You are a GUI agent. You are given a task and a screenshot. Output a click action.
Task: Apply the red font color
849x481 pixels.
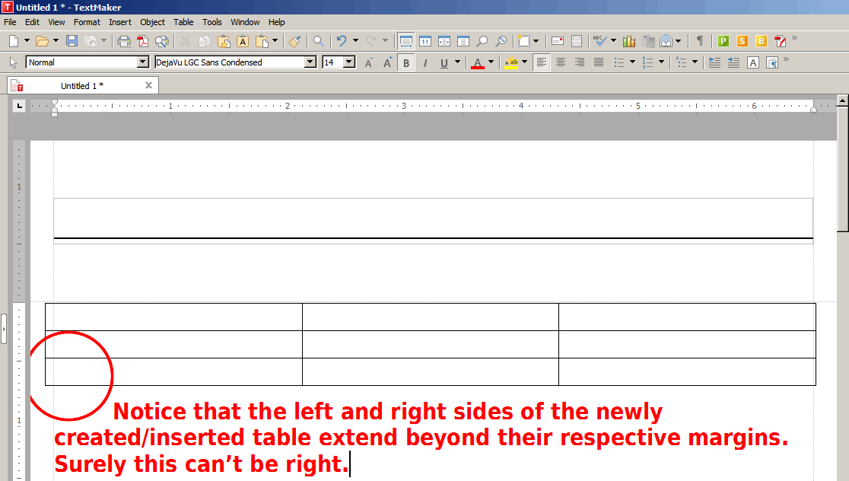pyautogui.click(x=478, y=62)
